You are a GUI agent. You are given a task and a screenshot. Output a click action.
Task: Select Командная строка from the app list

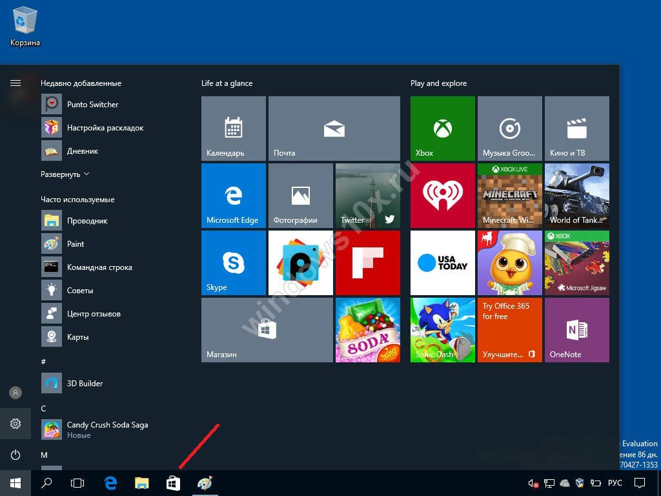click(x=99, y=267)
